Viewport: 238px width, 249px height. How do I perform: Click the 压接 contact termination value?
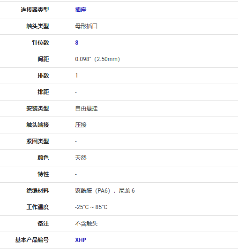click(x=81, y=125)
